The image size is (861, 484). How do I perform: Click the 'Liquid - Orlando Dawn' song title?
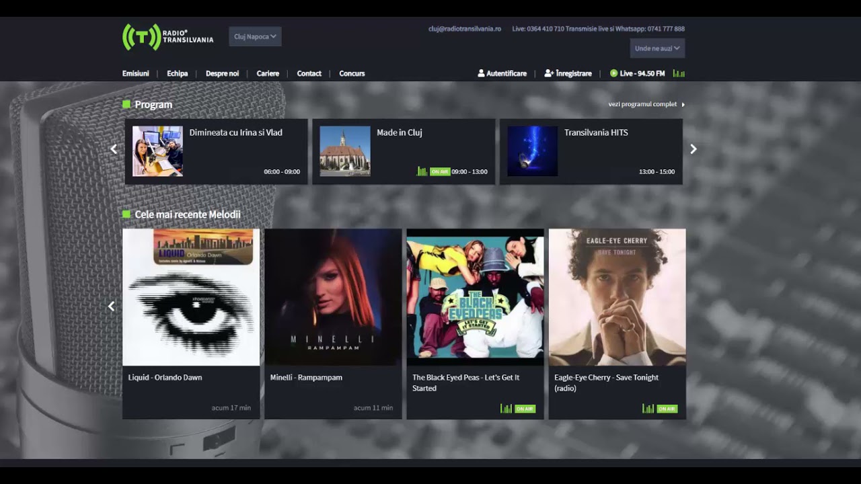point(165,377)
